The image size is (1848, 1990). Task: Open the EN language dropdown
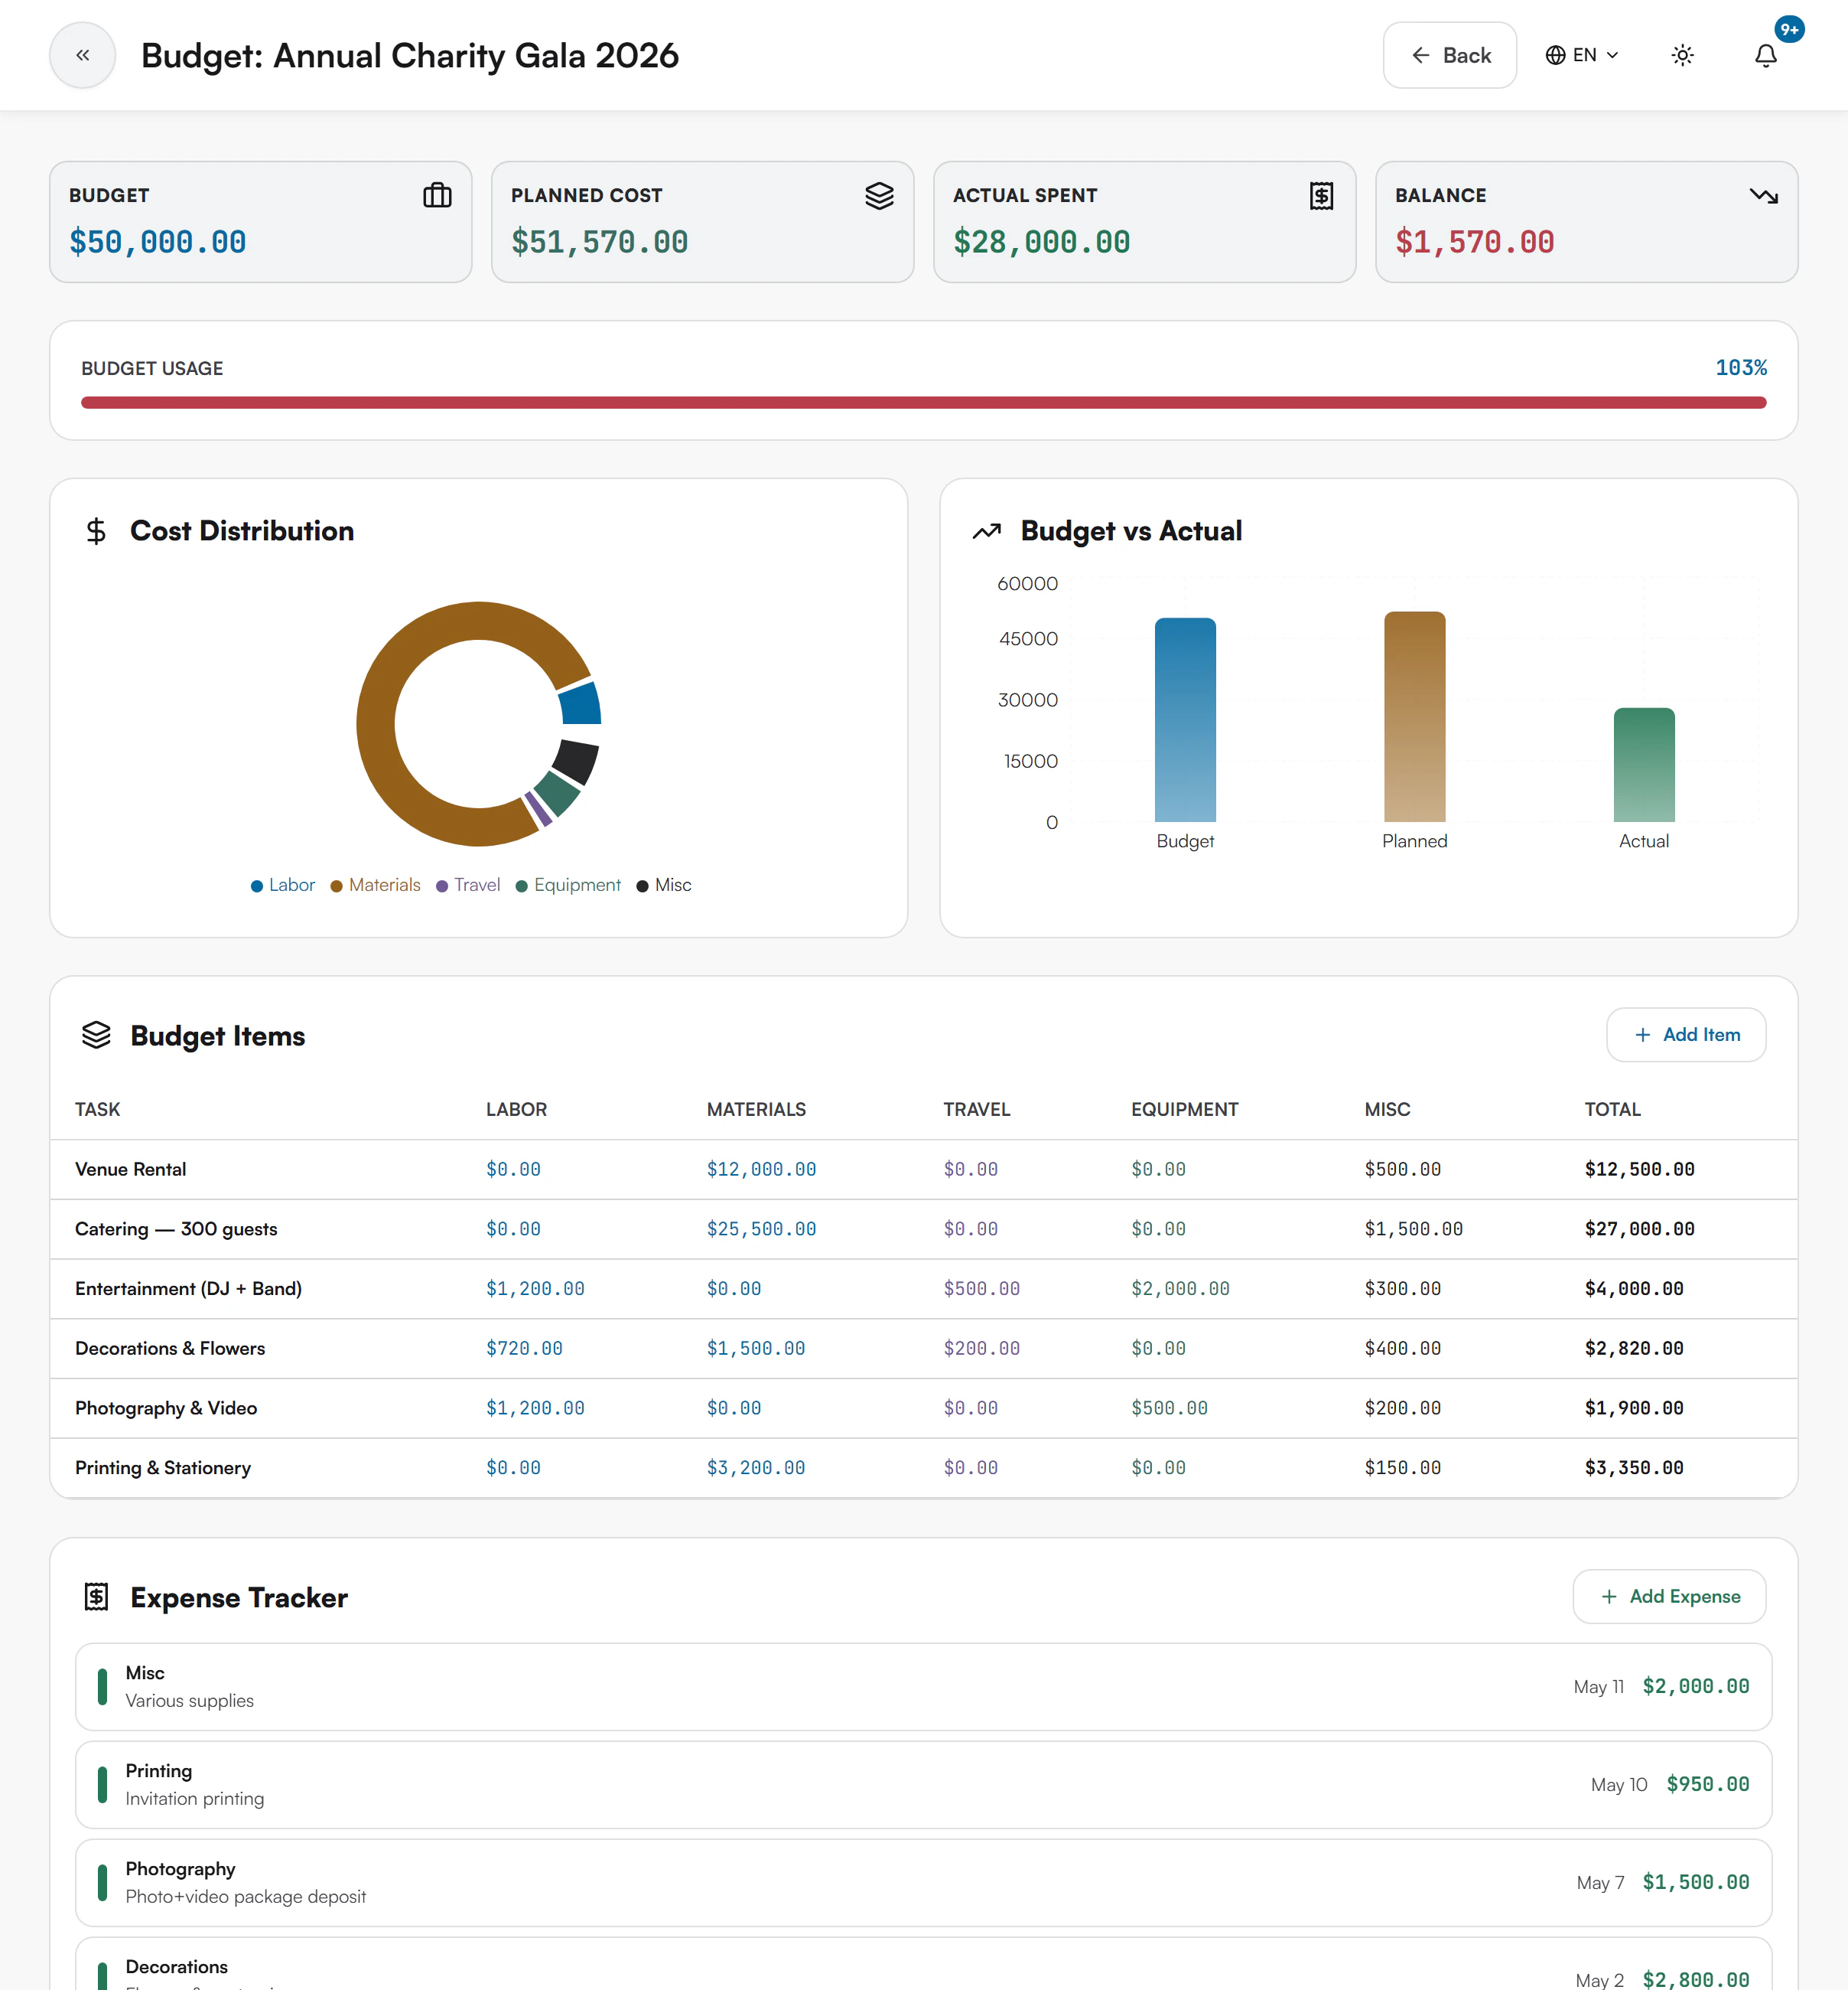1581,55
